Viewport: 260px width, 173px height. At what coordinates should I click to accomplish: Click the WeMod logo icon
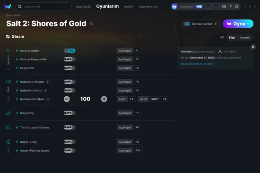coord(8,7)
